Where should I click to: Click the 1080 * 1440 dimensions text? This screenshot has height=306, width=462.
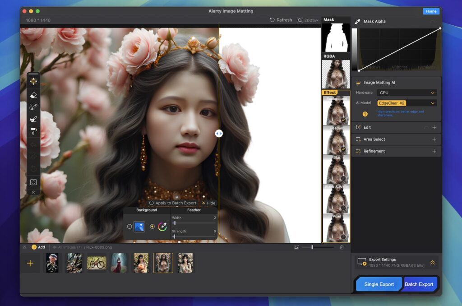pyautogui.click(x=38, y=20)
